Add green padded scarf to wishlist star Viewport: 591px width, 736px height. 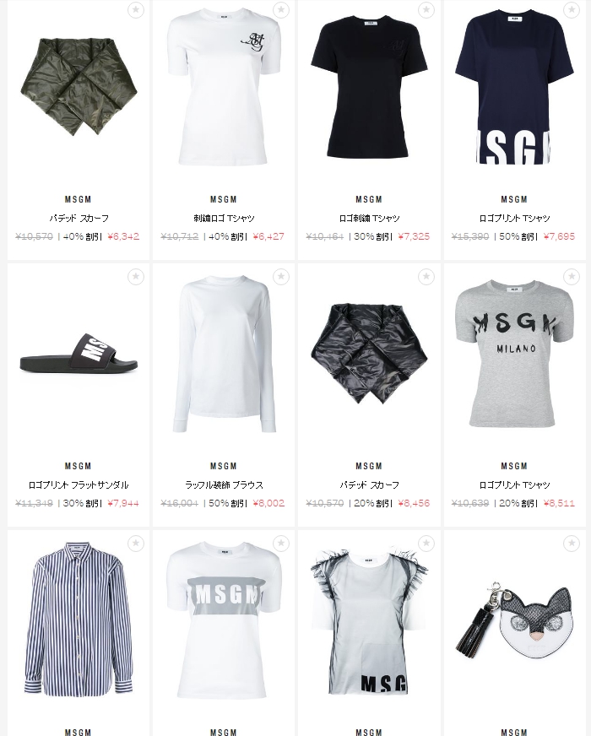[x=136, y=9]
